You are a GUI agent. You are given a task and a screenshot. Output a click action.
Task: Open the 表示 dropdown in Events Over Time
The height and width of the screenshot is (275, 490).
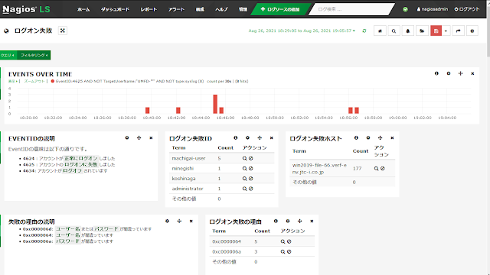coord(13,81)
